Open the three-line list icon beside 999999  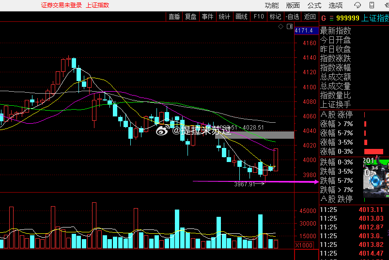331,18
